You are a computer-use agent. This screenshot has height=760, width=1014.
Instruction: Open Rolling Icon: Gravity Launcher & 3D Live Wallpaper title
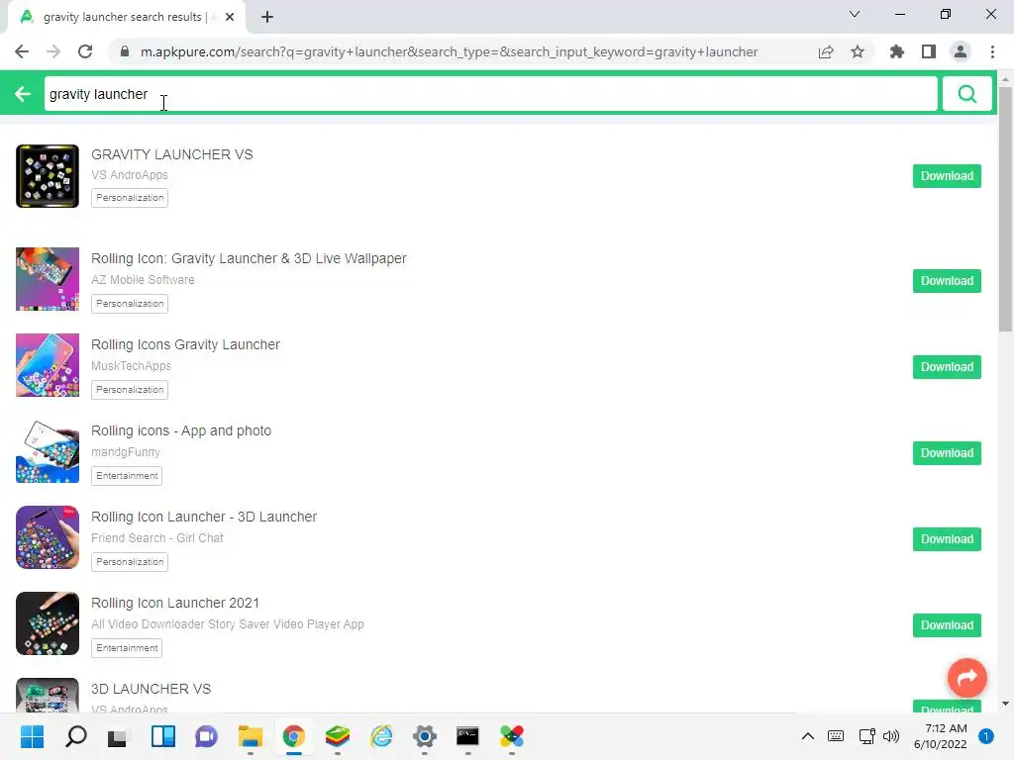(249, 258)
